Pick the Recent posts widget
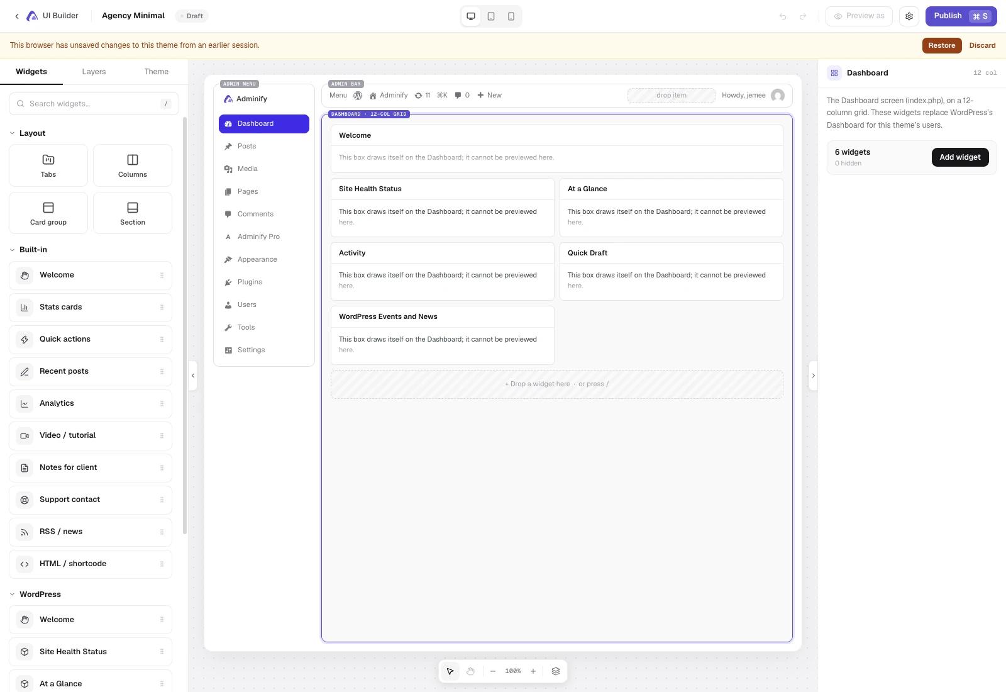 click(91, 372)
